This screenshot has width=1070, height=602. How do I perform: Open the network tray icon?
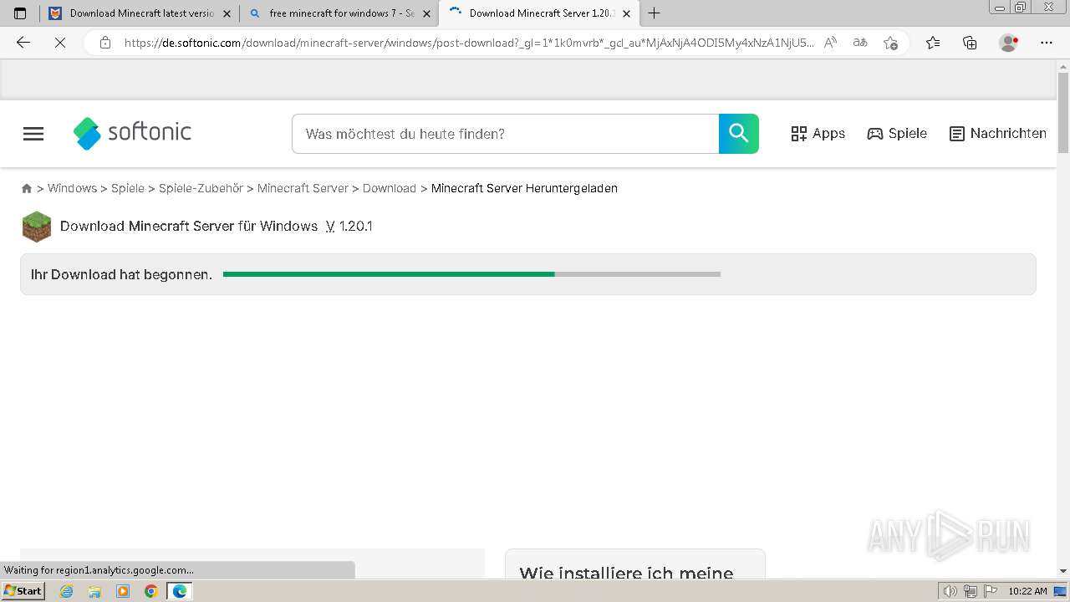click(971, 591)
